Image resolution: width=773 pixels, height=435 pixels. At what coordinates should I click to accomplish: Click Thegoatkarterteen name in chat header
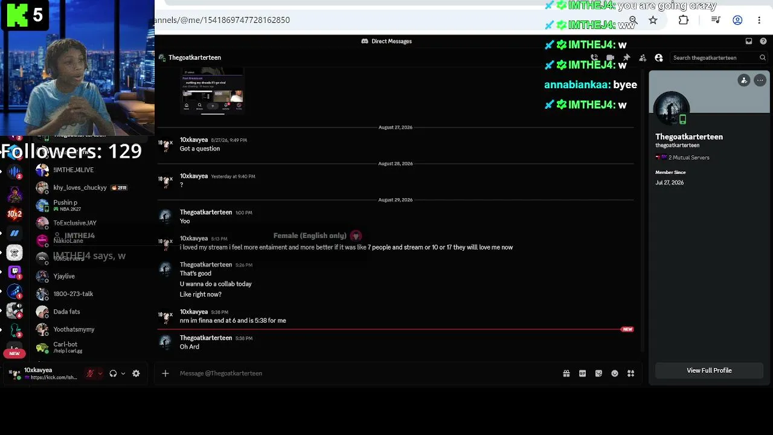(x=194, y=57)
